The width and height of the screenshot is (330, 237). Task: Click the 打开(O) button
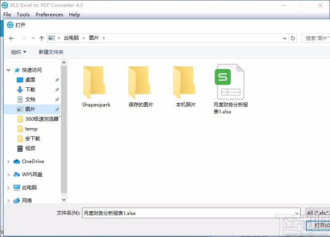coord(319,226)
